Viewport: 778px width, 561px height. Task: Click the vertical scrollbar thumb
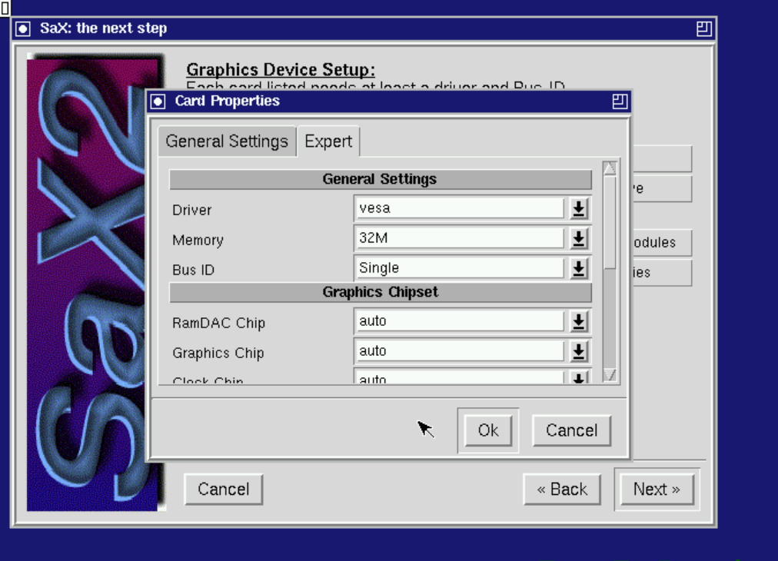610,223
